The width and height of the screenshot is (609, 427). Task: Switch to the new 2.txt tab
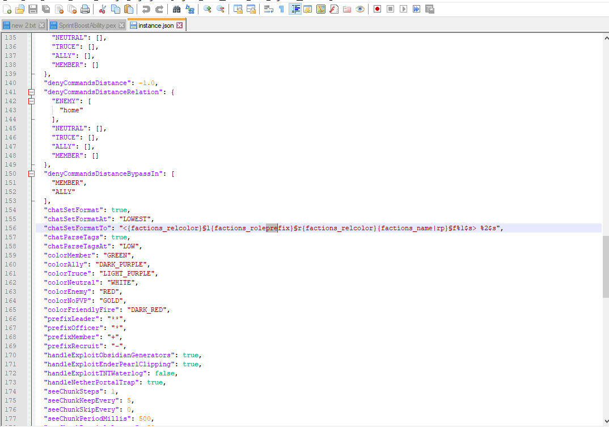click(23, 26)
